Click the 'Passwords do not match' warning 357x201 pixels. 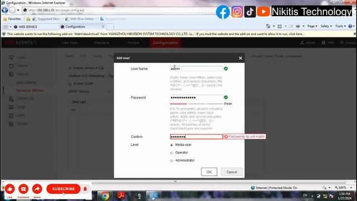[244, 137]
